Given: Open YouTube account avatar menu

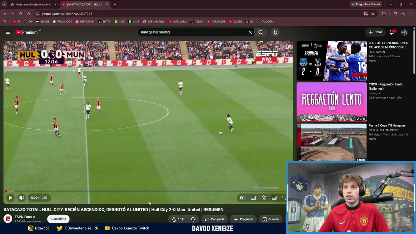Looking at the screenshot, I should tap(404, 32).
